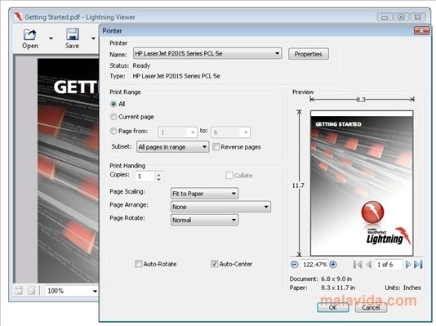The width and height of the screenshot is (436, 326).
Task: Uncheck the Auto-Center checkbox
Action: click(x=214, y=264)
